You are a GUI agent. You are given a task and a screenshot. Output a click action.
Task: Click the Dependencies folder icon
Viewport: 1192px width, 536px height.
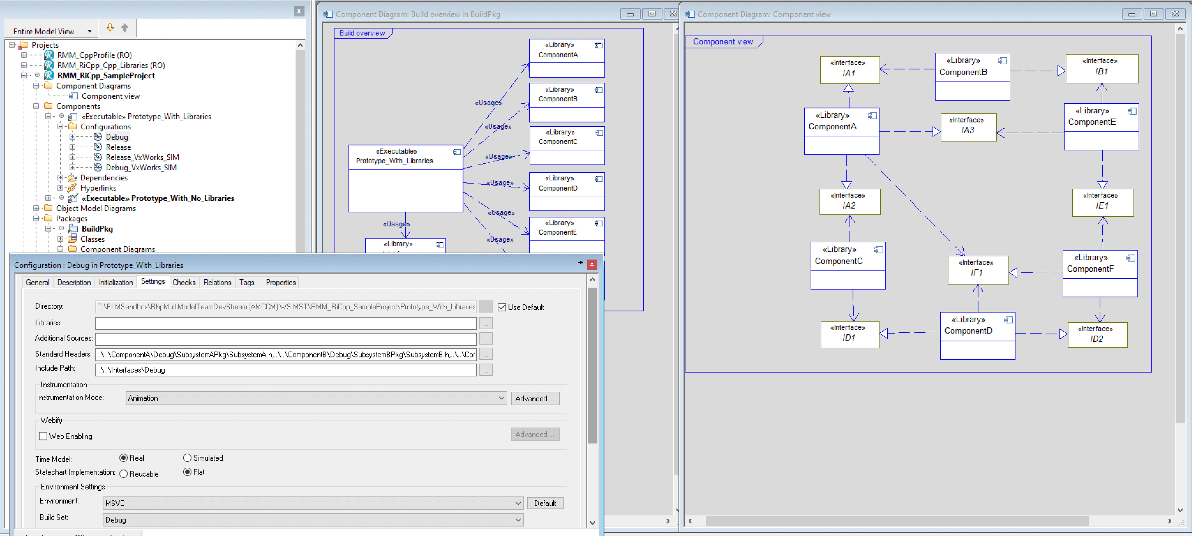[72, 178]
